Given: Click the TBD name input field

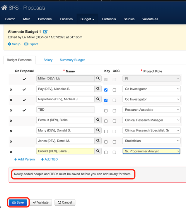Looking at the screenshot, I should [65, 110].
